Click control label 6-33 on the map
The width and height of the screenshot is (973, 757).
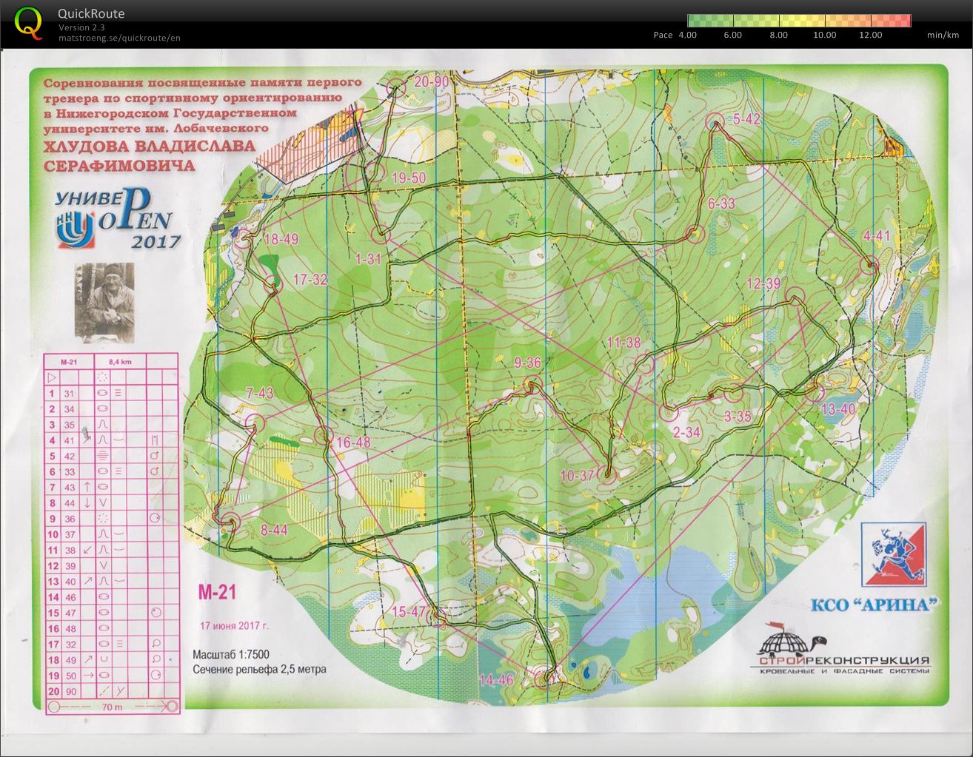[x=721, y=203]
